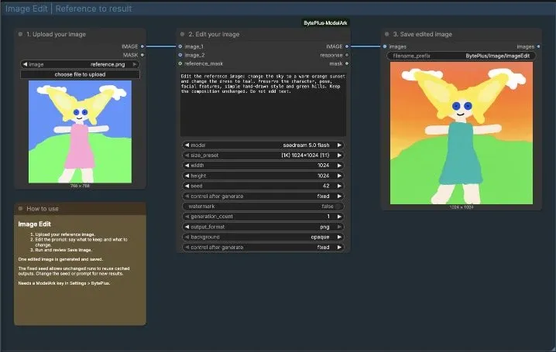Open the size_preset dropdown
Viewport: 556px width, 352px height.
[x=263, y=155]
